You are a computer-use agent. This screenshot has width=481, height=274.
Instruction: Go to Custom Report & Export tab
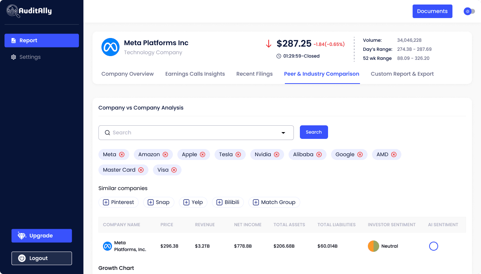tap(402, 74)
